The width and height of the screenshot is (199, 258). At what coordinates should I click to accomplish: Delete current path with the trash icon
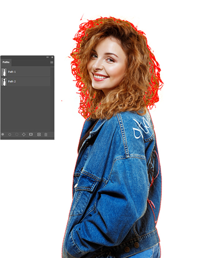pyautogui.click(x=46, y=135)
